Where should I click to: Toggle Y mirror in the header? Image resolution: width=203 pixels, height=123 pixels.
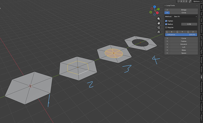point(184,1)
